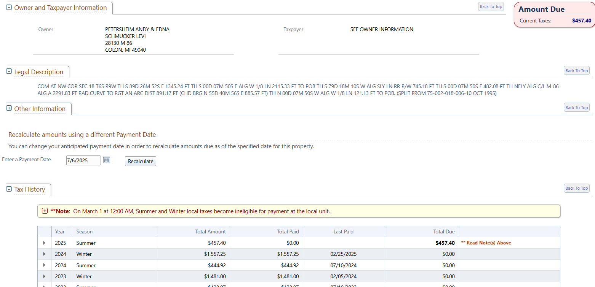Click the Season column header
This screenshot has width=595, height=287.
[x=85, y=232]
